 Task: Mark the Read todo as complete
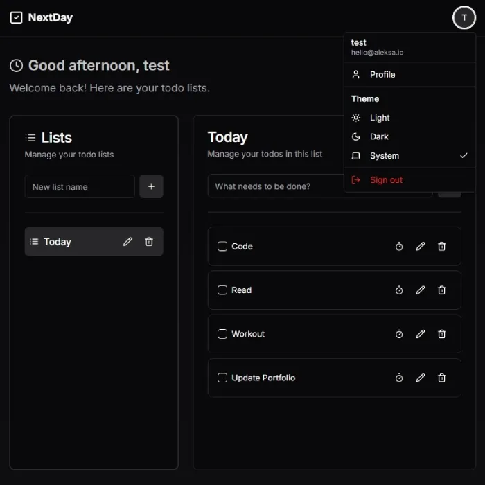coord(222,290)
